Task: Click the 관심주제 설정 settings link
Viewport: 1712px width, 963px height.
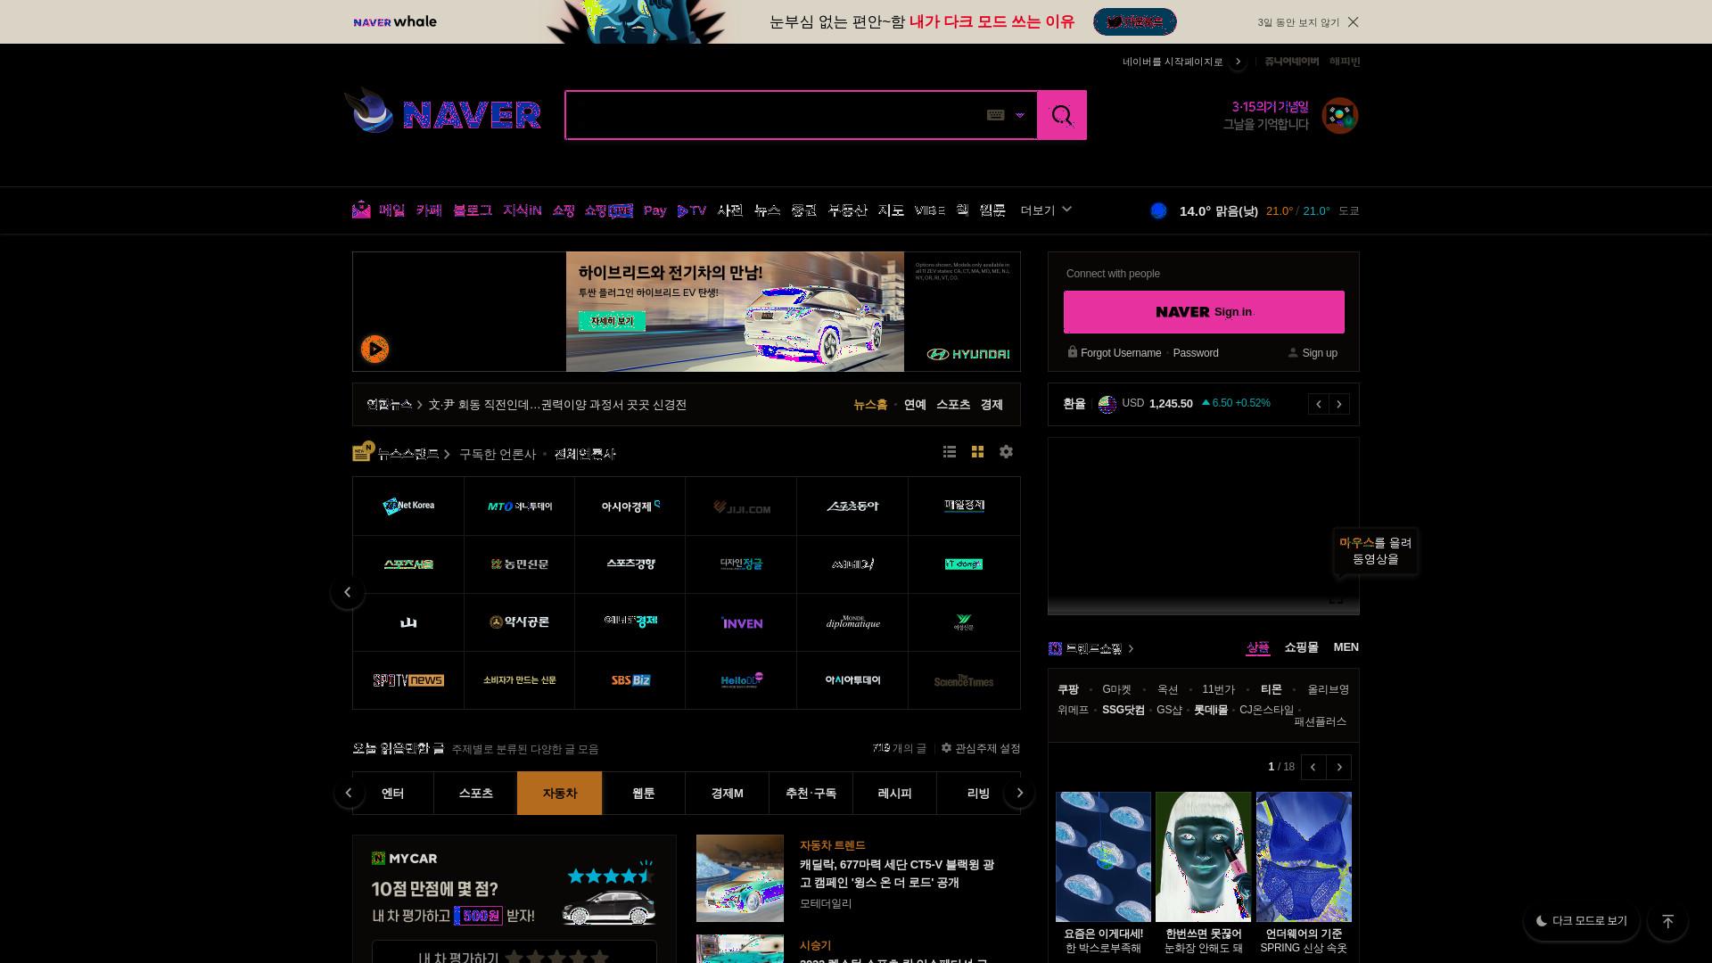Action: coord(981,749)
